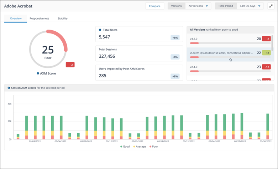Toggle the Average series in chart legend

[139, 147]
